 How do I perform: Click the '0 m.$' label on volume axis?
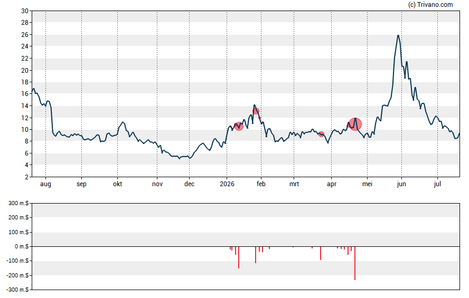coord(22,246)
